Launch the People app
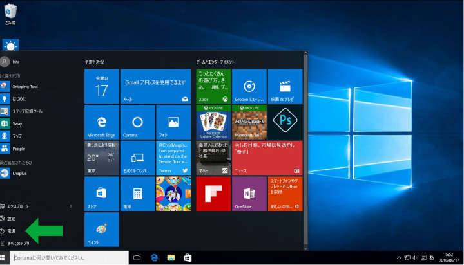Screen dimensions: 464x265 pos(13,149)
